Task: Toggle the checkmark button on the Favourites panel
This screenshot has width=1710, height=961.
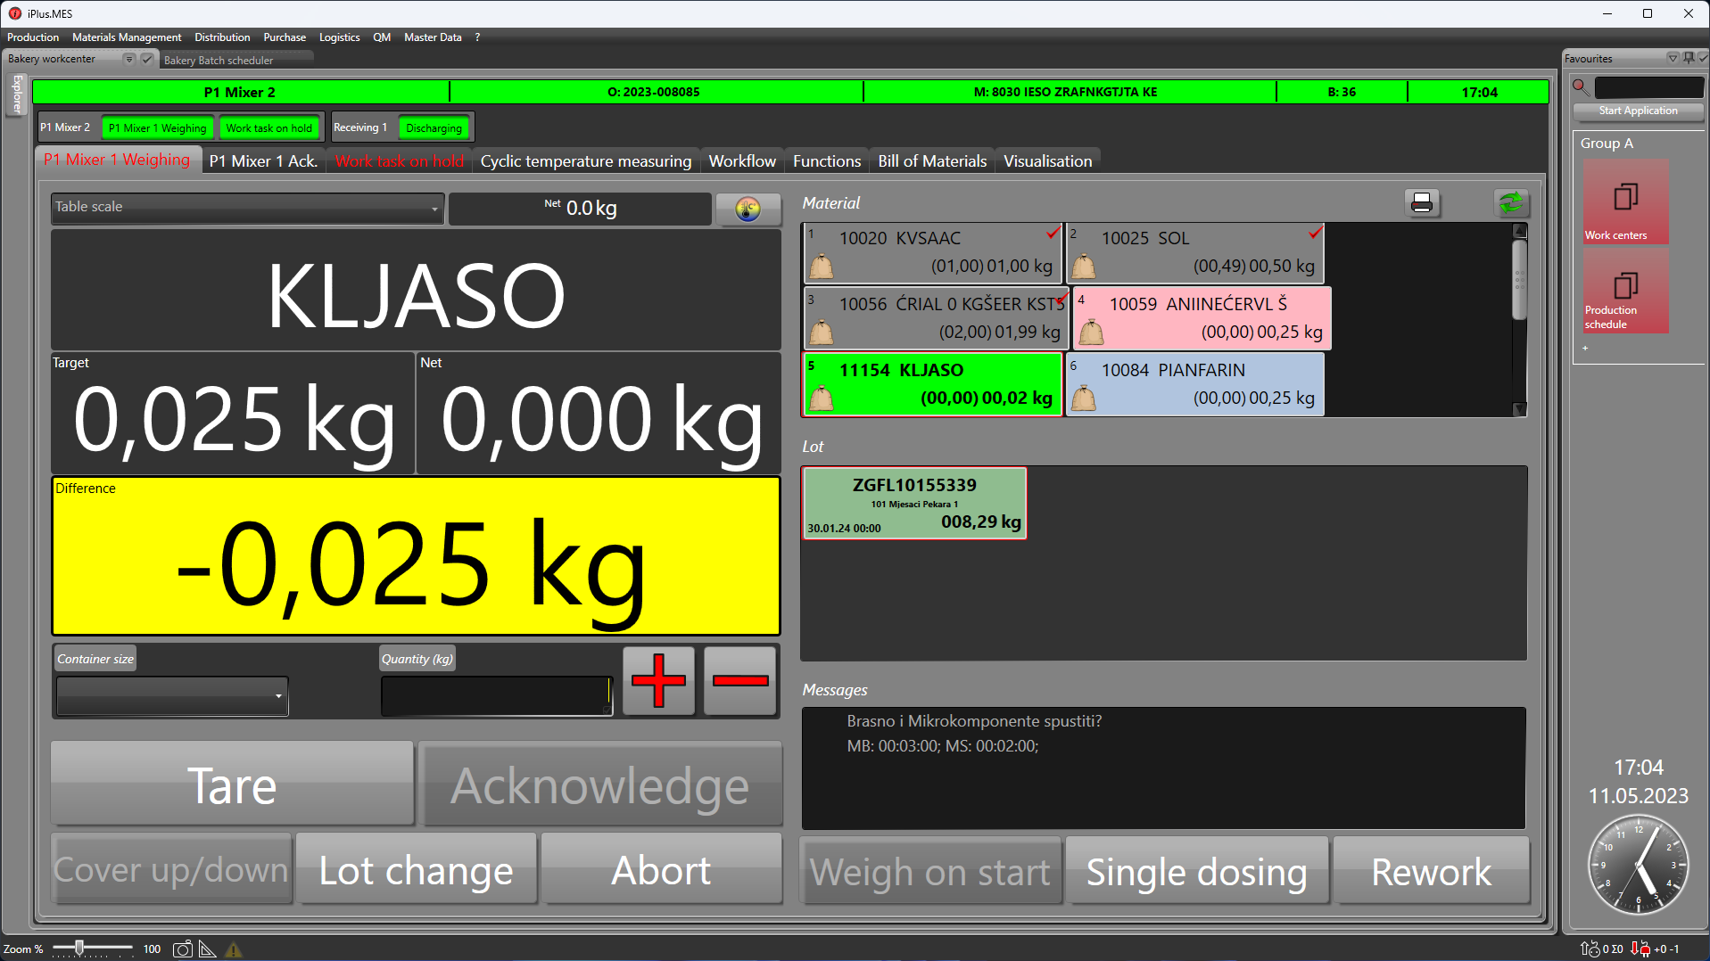Action: pyautogui.click(x=1703, y=58)
